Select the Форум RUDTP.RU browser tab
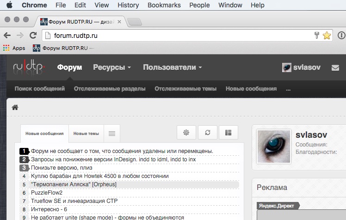The width and height of the screenshot is (346, 220). pos(80,22)
